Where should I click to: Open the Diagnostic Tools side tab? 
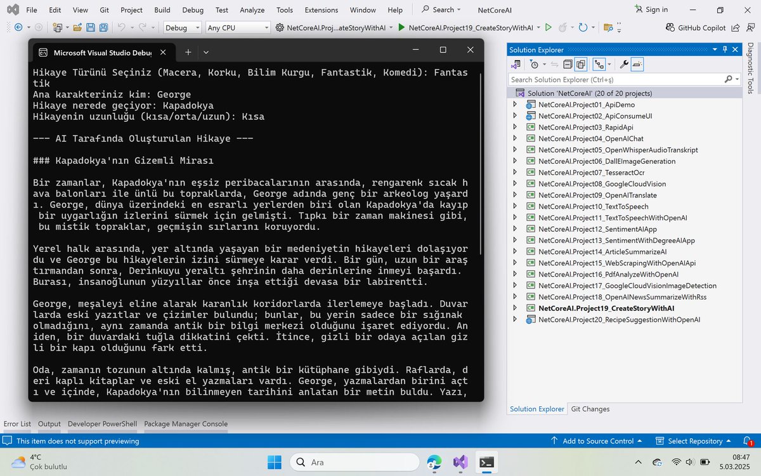[x=750, y=70]
